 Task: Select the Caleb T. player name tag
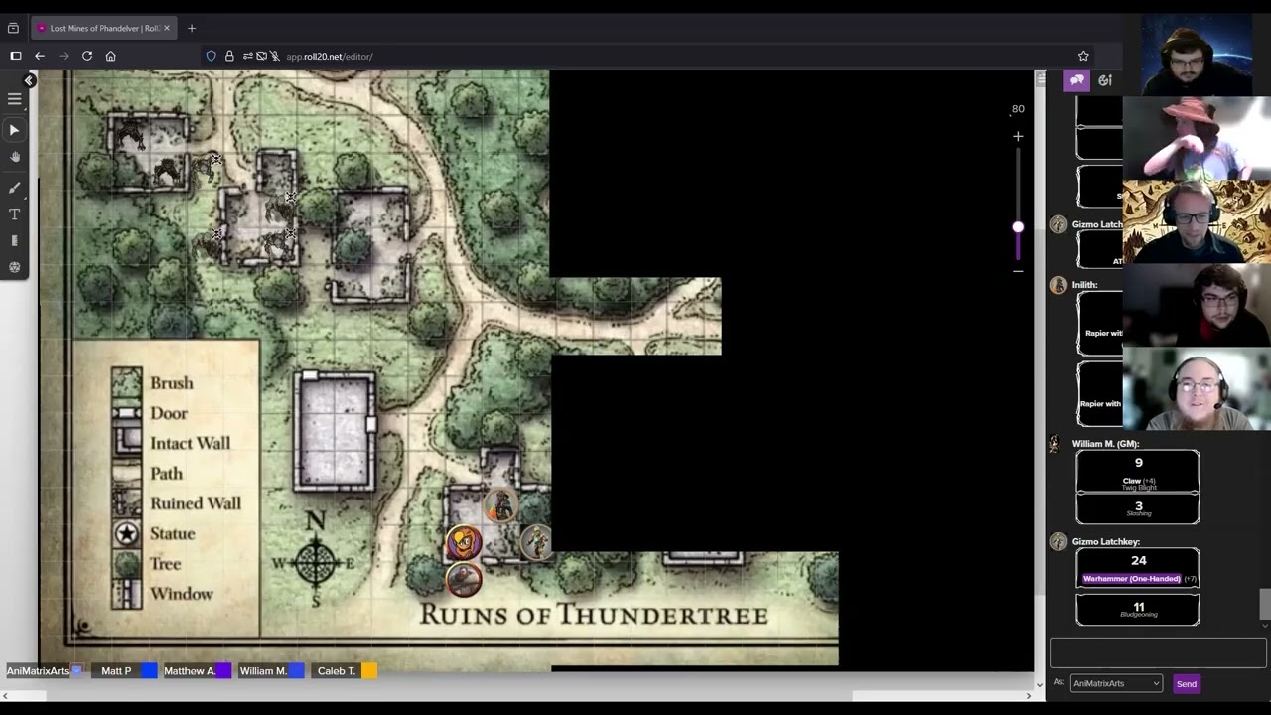(x=336, y=671)
